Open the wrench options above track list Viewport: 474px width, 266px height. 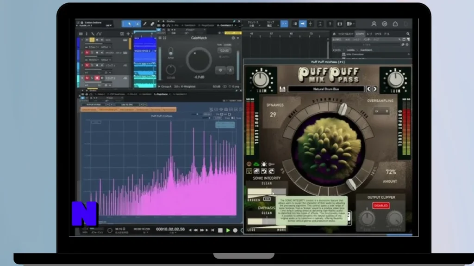(93, 34)
